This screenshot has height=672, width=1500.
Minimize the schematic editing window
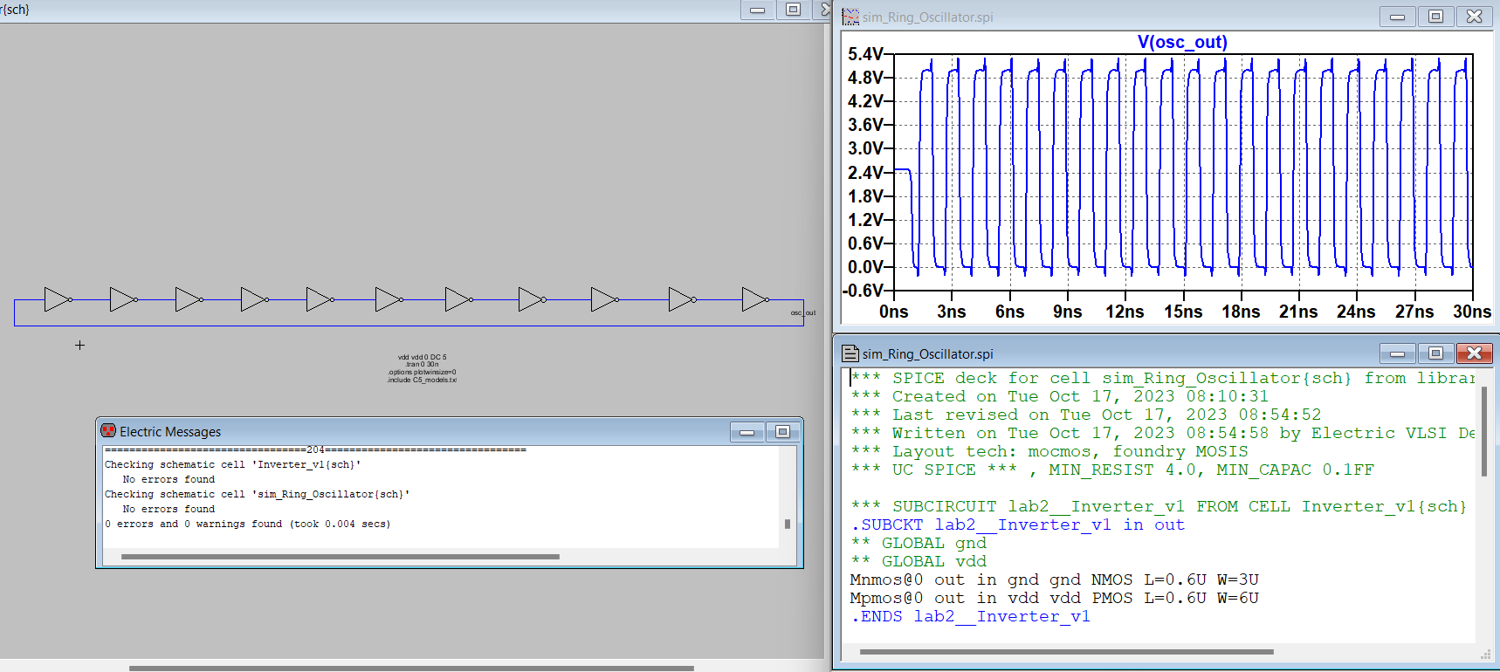point(757,10)
